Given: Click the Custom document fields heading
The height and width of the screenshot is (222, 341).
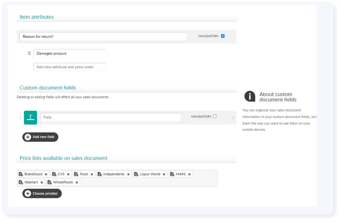Looking at the screenshot, I should pyautogui.click(x=48, y=88).
